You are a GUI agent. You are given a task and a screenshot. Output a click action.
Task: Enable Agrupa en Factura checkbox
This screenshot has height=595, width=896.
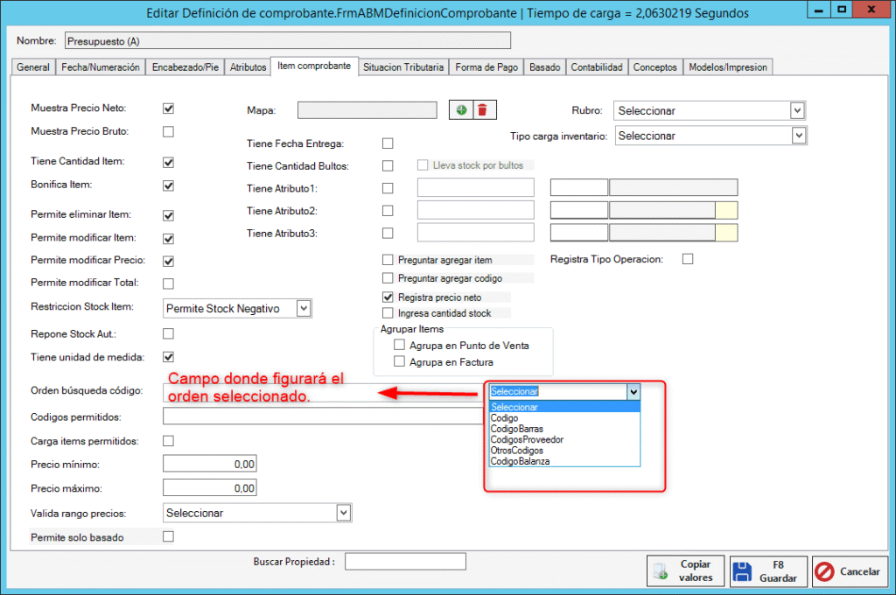400,361
